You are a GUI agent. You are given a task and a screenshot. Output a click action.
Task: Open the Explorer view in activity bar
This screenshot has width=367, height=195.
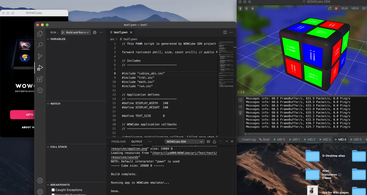coord(40,34)
